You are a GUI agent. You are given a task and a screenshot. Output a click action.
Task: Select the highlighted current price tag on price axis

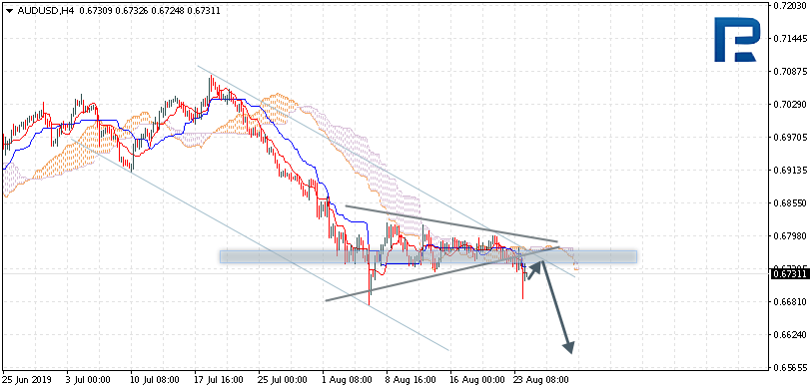pos(790,273)
